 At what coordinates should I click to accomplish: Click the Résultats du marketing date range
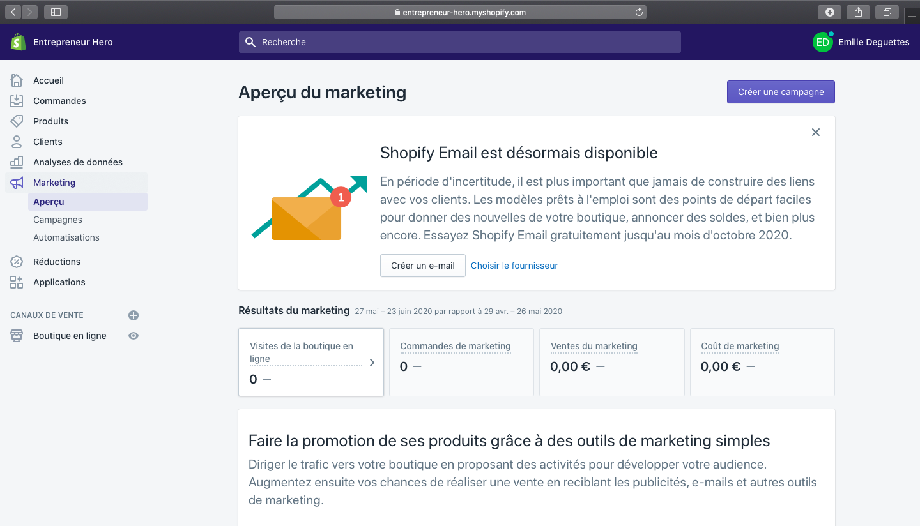click(459, 312)
